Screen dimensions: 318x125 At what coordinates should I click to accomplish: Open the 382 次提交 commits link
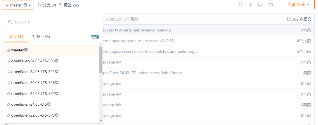[301, 19]
